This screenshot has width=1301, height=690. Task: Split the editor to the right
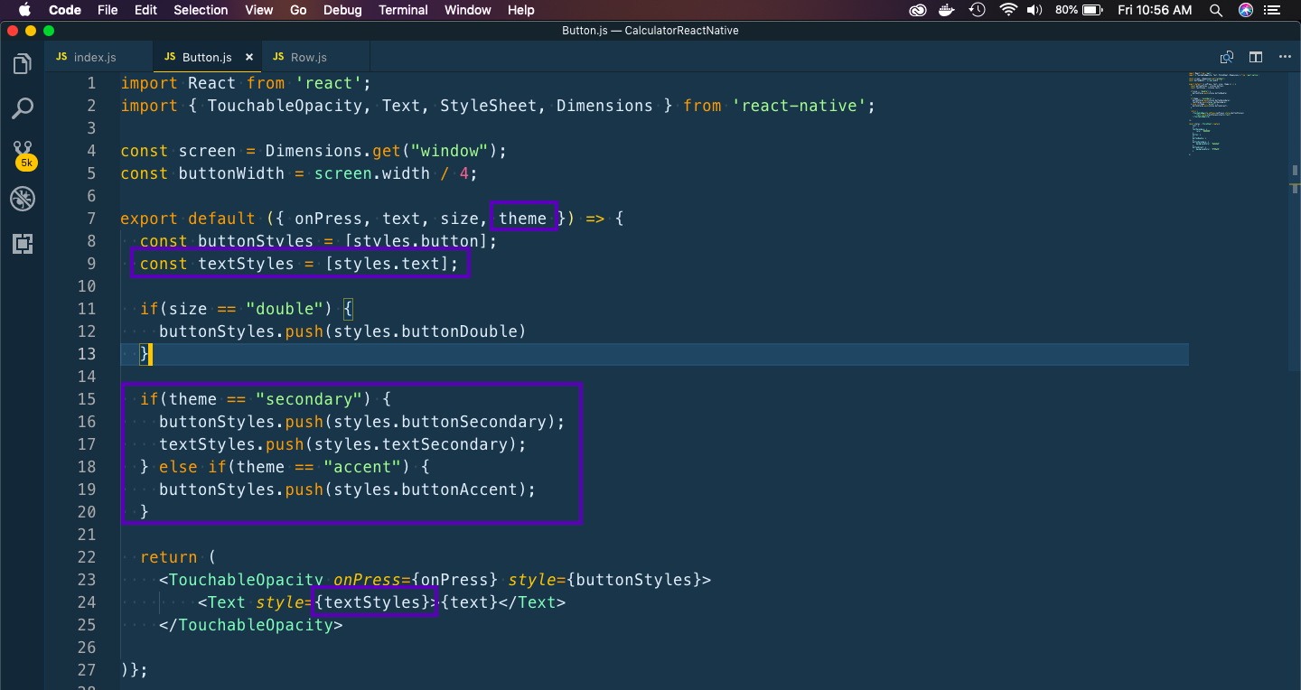pos(1255,57)
